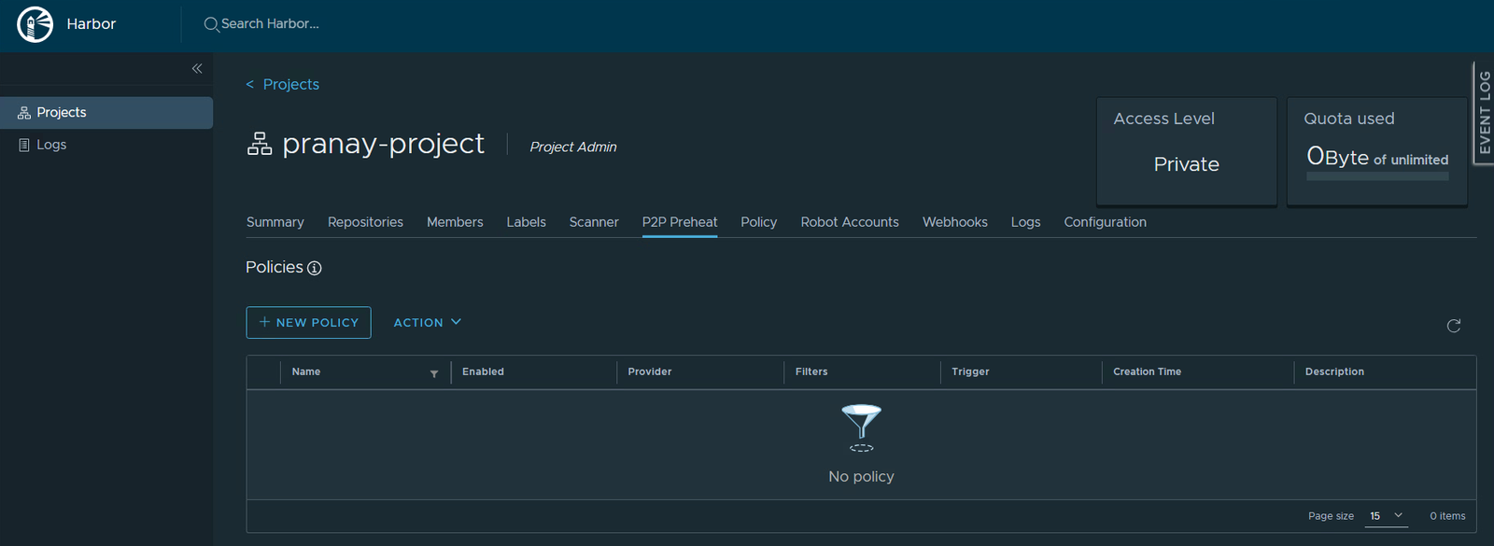
Task: Click the No policy empty funnel image
Action: [x=861, y=428]
